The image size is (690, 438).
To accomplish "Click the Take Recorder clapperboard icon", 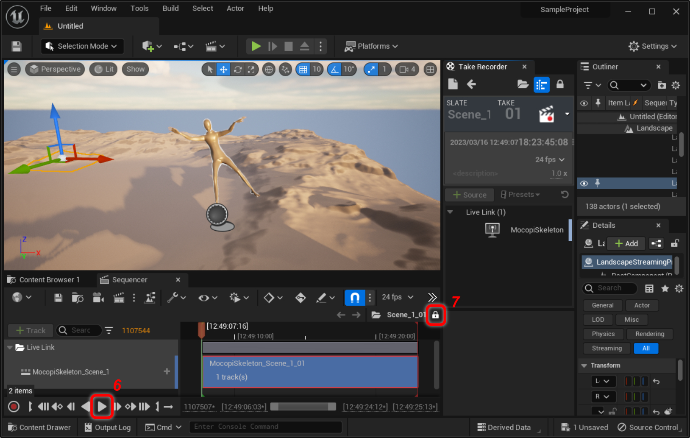I will point(546,114).
